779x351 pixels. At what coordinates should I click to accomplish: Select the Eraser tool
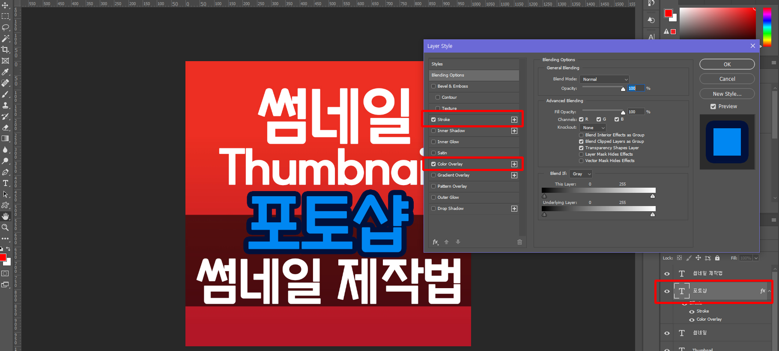pos(5,127)
